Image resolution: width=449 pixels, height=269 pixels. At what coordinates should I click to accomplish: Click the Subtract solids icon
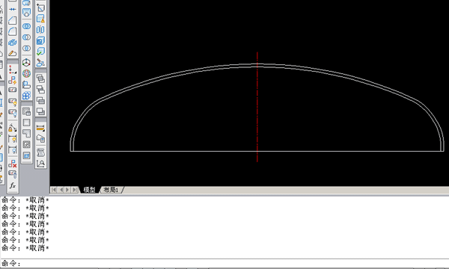pyautogui.click(x=26, y=37)
